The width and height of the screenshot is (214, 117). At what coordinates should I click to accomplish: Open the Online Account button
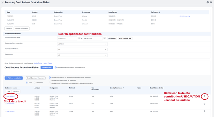47,68
